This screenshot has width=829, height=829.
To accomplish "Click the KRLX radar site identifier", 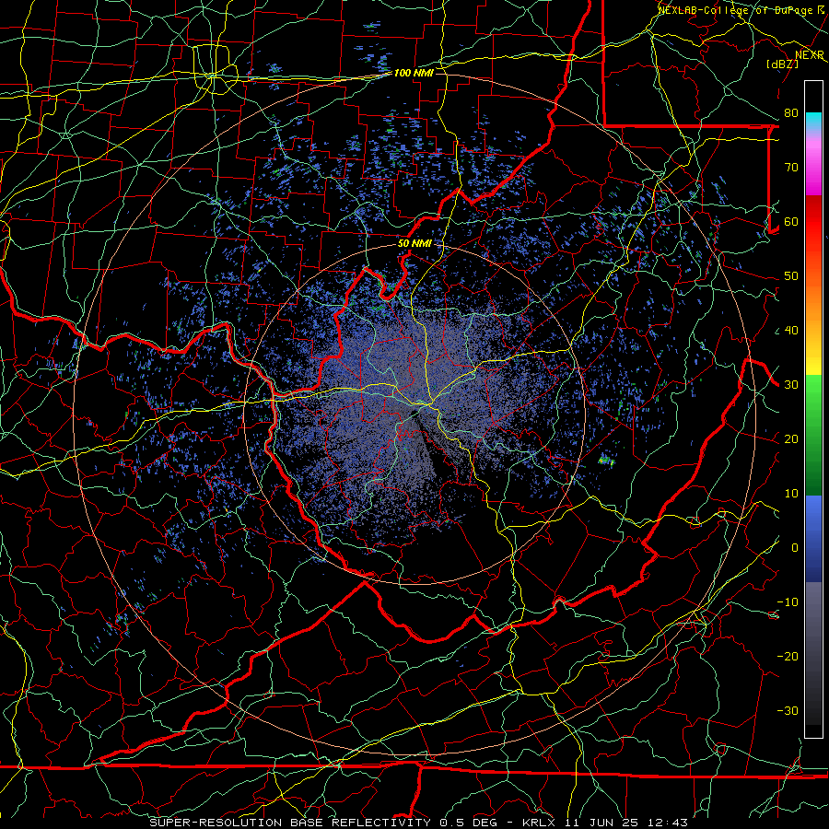I will pyautogui.click(x=539, y=823).
